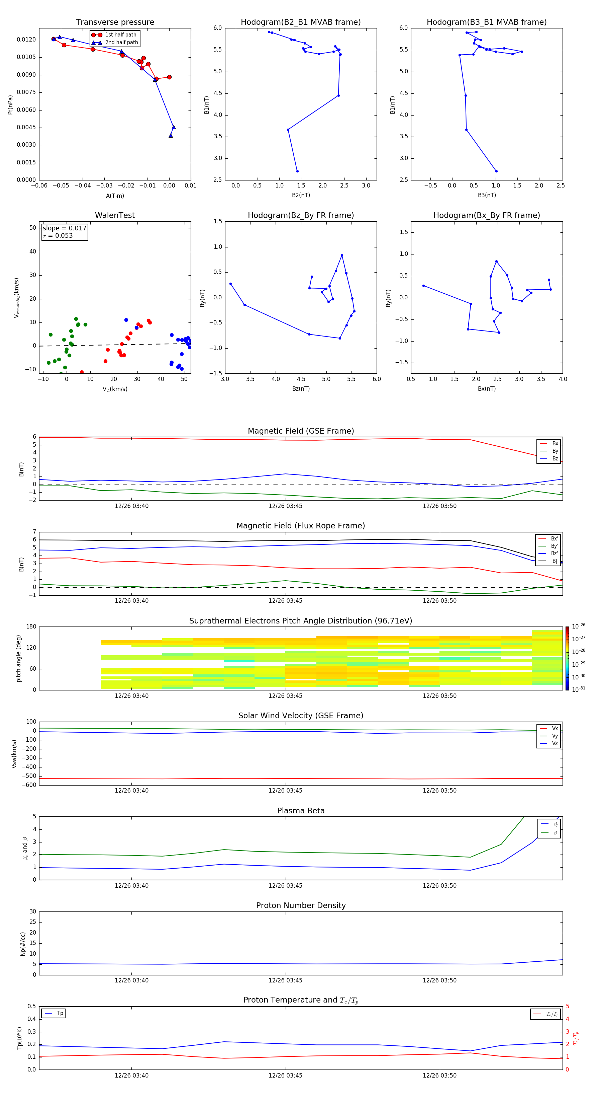Click the "V_A(km/s)" axis label under WalenTest

point(115,389)
